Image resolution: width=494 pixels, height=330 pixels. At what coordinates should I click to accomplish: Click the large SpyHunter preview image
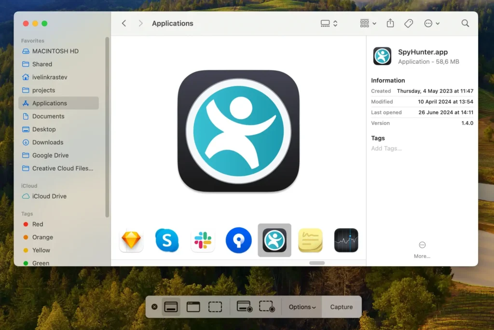pos(238,131)
